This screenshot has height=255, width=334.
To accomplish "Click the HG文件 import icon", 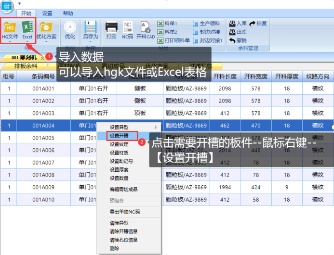I will click(10, 27).
